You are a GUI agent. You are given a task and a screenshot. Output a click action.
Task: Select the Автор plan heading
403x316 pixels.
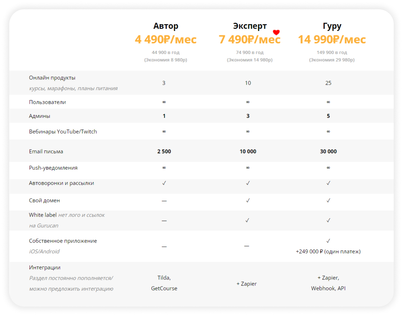[166, 26]
